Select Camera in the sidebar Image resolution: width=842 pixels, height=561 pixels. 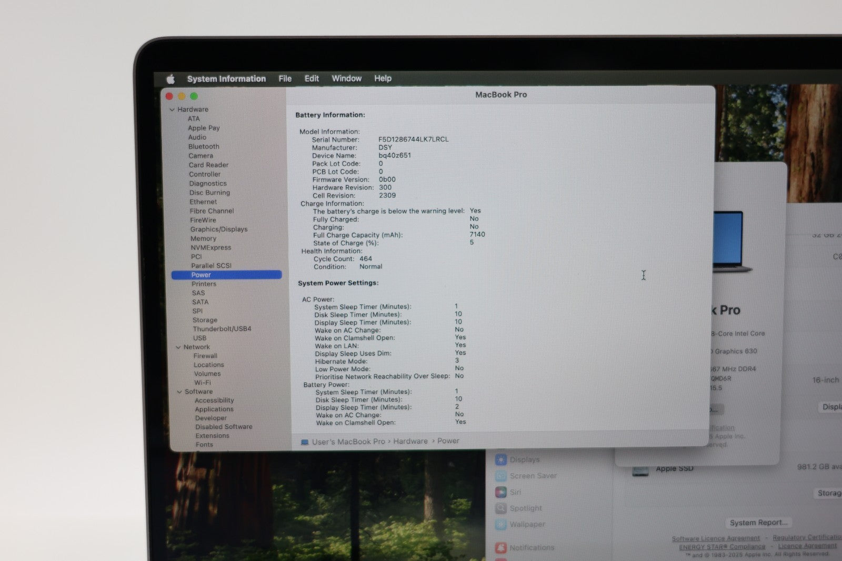pos(201,156)
